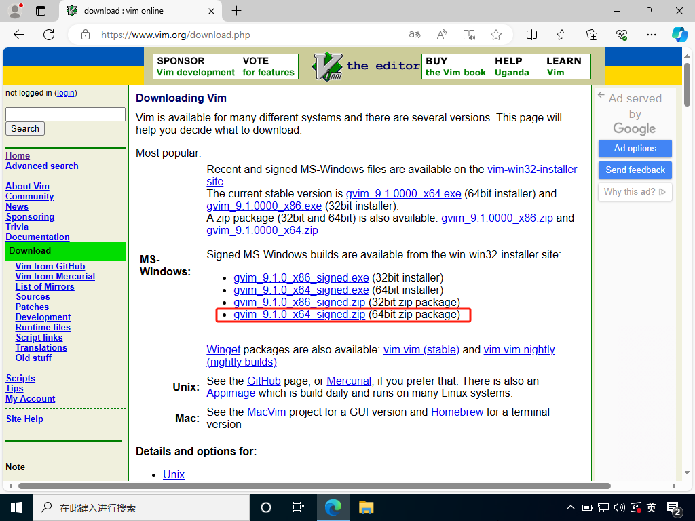Click BUY the Vim book banner

(x=455, y=66)
